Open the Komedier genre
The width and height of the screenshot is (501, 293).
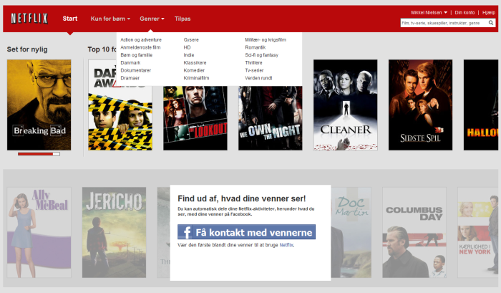pyautogui.click(x=194, y=70)
